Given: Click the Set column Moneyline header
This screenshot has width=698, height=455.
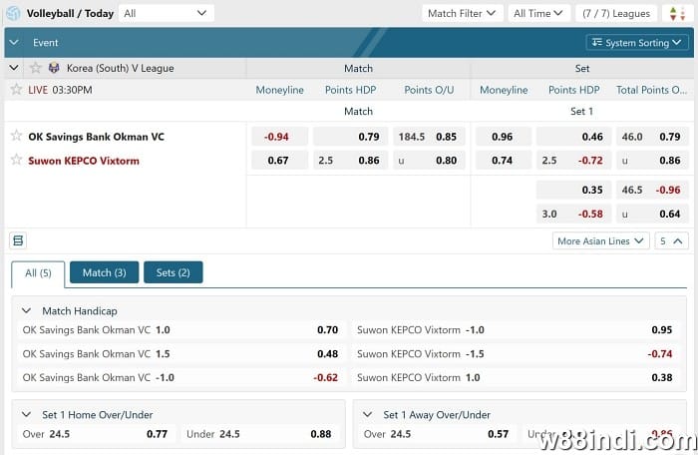Looking at the screenshot, I should point(504,90).
